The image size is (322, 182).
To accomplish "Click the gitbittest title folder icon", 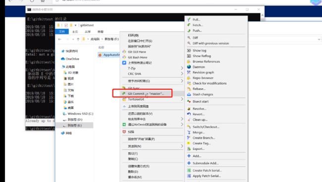I will tap(58, 25).
